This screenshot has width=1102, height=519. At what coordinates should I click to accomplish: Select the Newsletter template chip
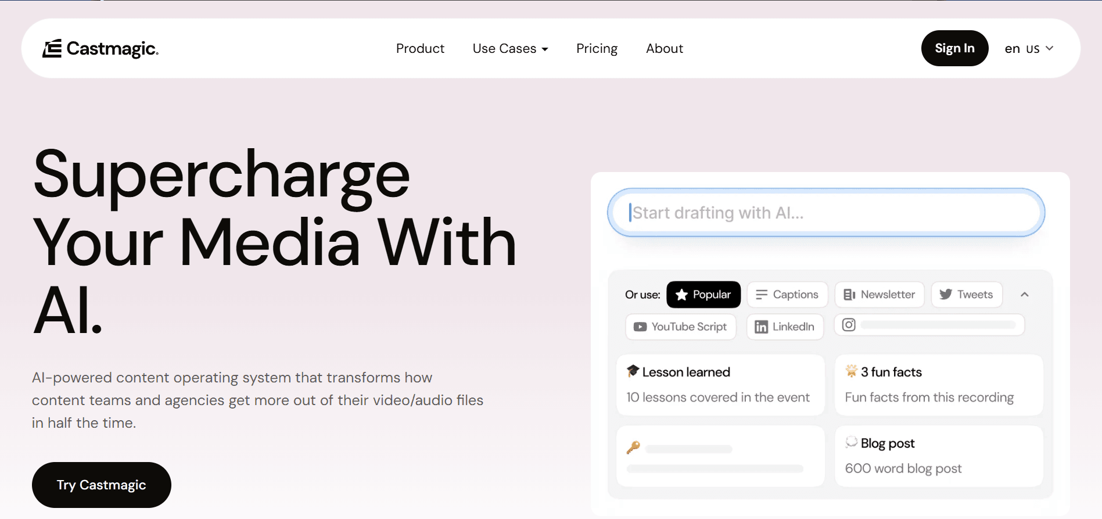pos(880,295)
